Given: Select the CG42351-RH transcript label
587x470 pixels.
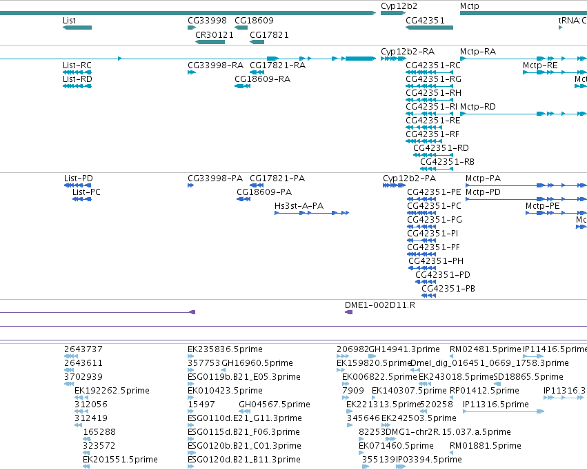Looking at the screenshot, I should click(433, 93).
